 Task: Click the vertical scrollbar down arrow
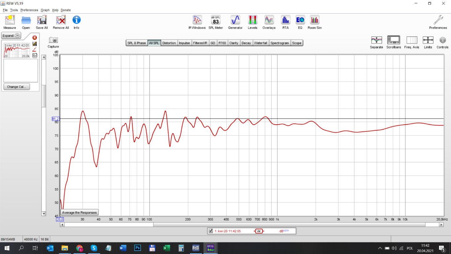[44, 214]
